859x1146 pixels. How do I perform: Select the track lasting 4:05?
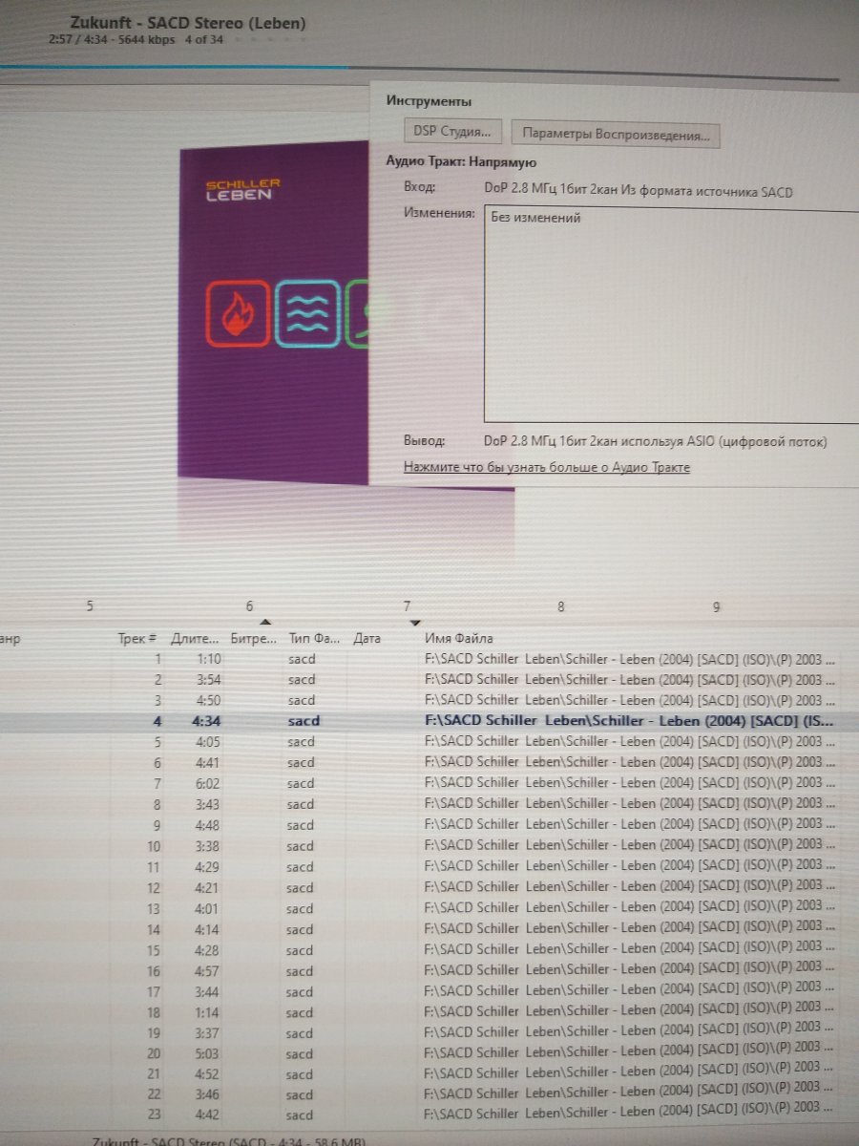point(420,742)
